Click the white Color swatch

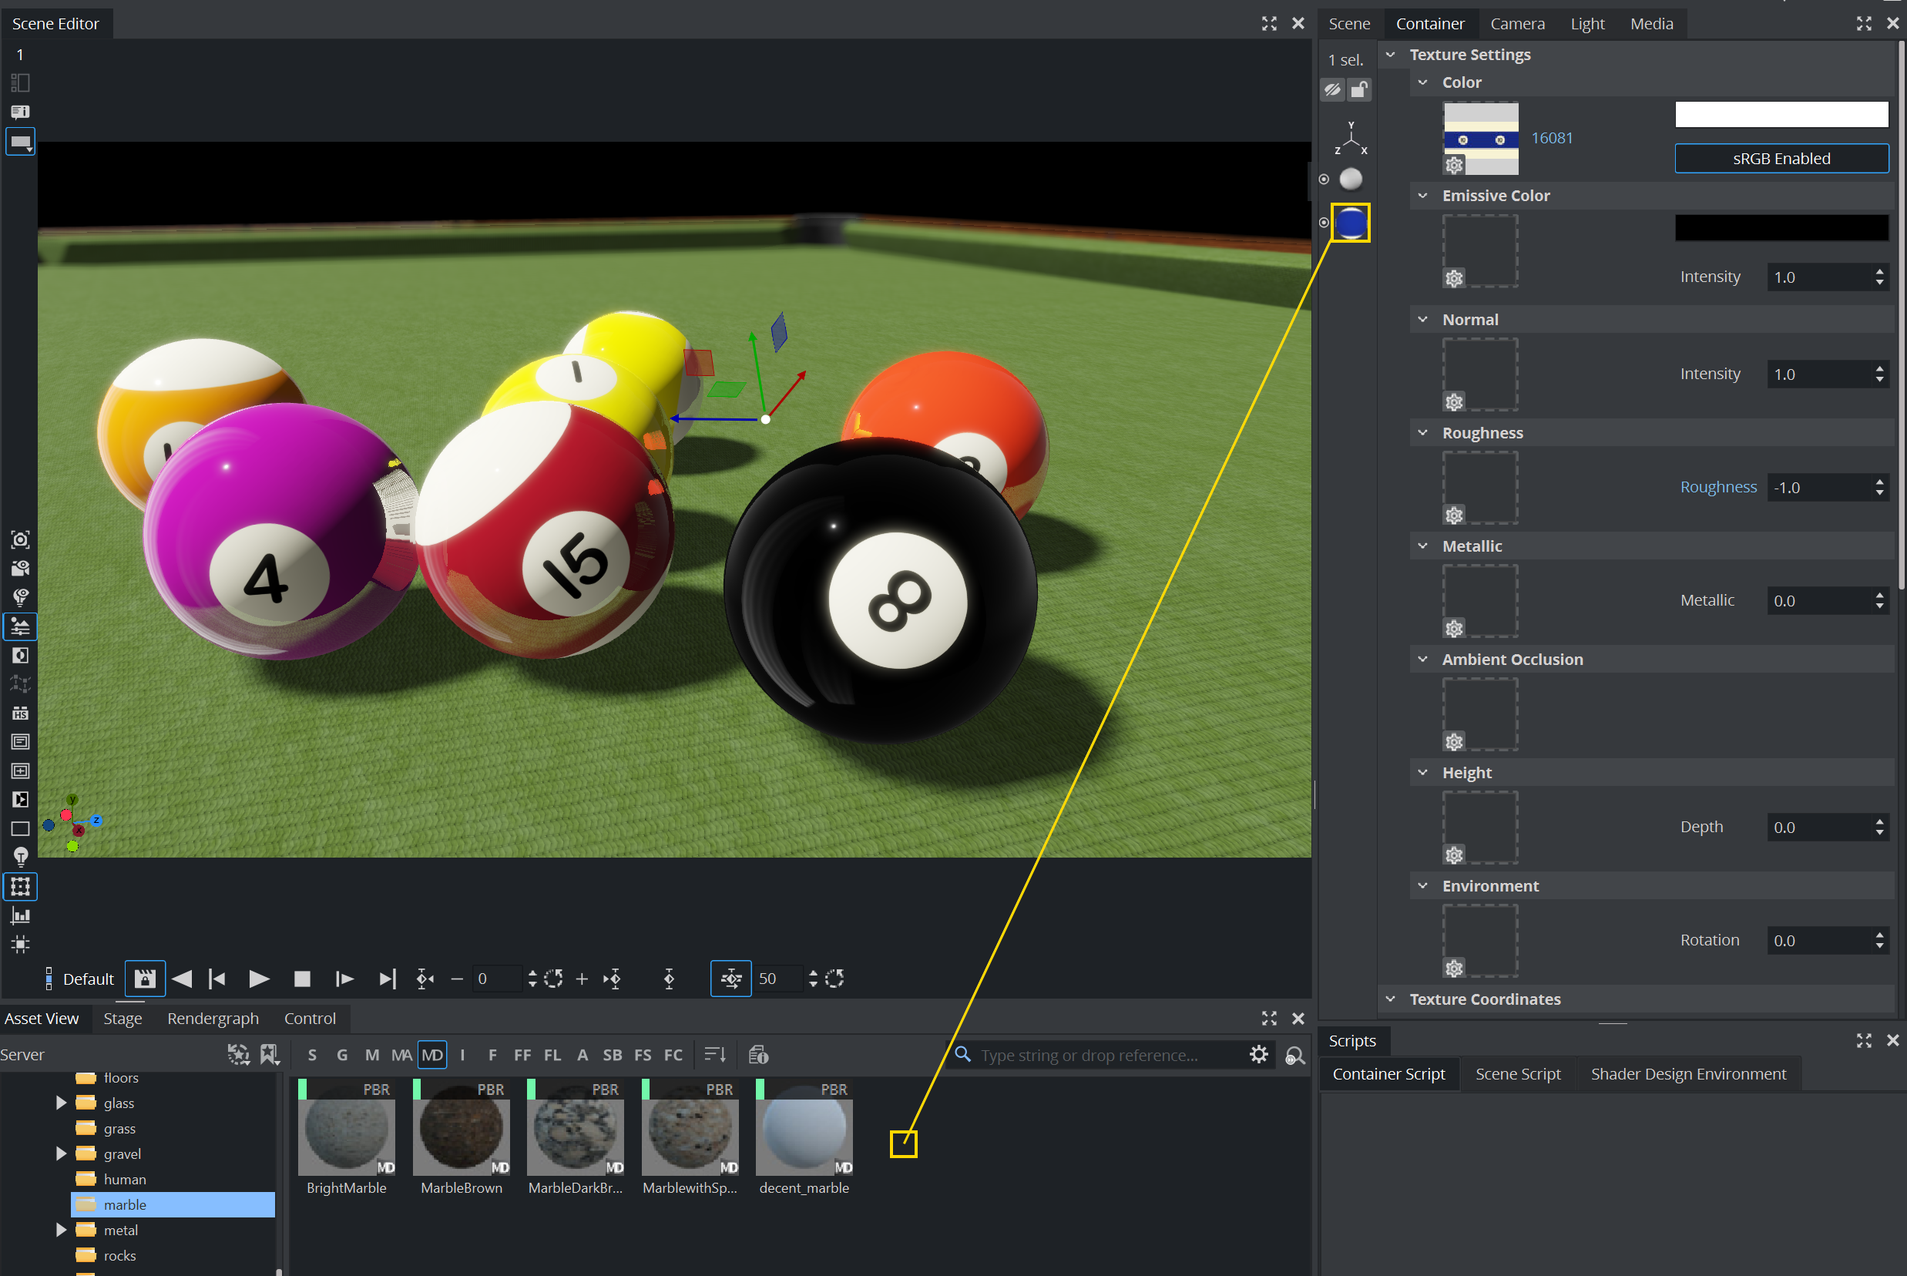(x=1781, y=115)
